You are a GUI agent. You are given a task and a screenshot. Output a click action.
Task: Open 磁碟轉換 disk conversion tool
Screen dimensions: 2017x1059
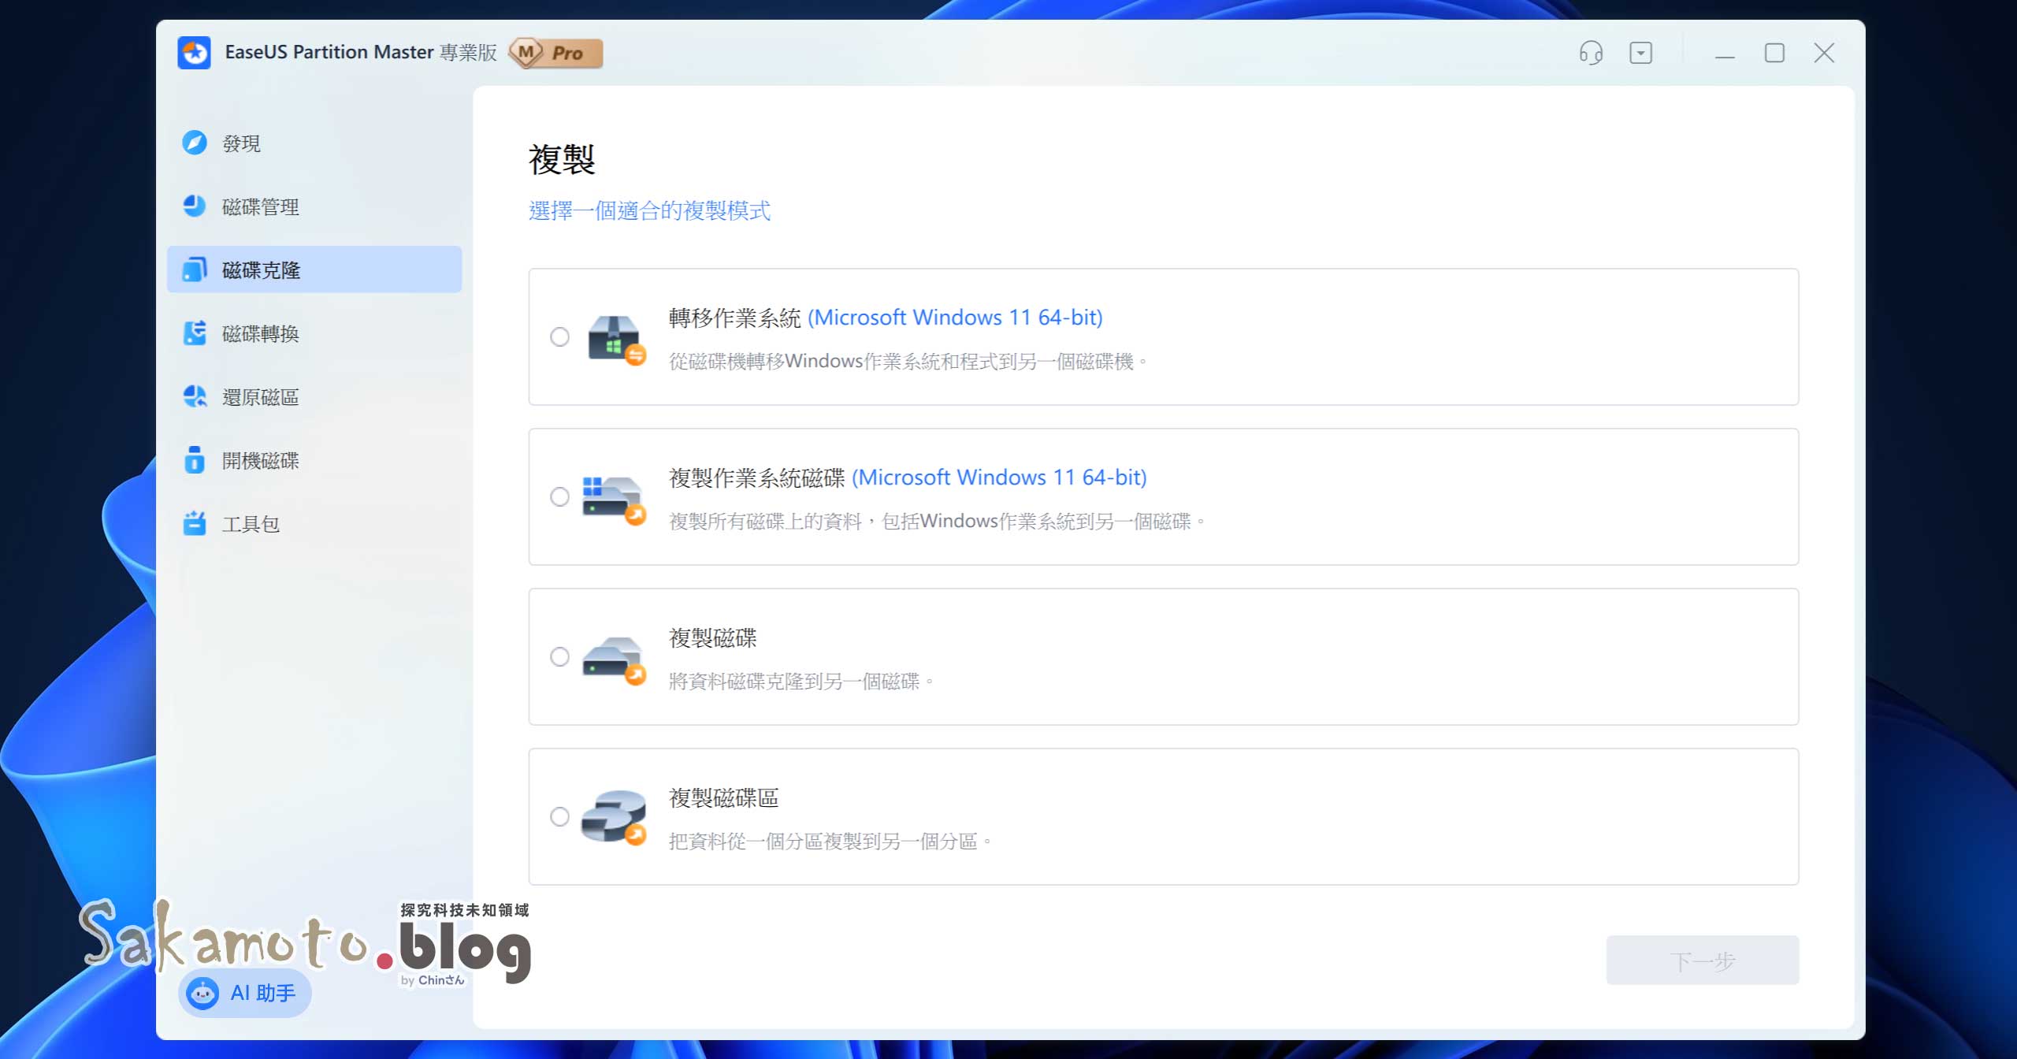(195, 333)
